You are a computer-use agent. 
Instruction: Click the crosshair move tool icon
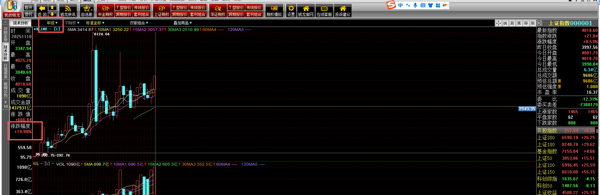pyautogui.click(x=498, y=23)
